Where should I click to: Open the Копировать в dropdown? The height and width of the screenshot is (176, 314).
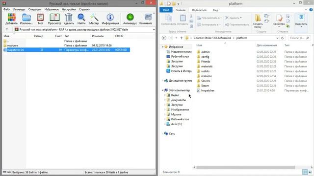click(x=209, y=24)
